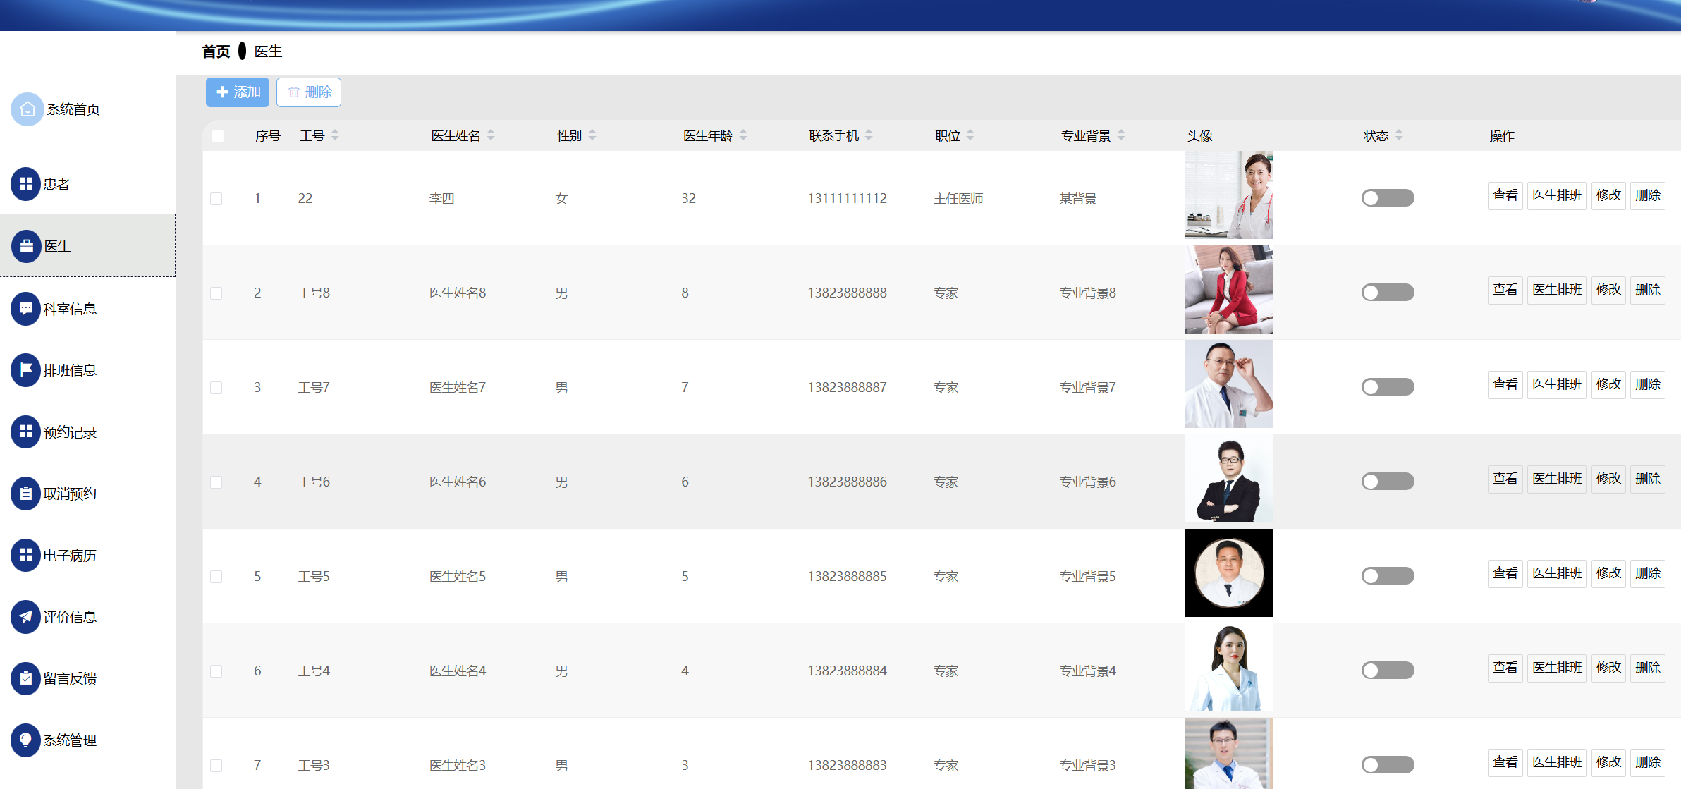Click the blue 添加 button
The height and width of the screenshot is (789, 1681).
(238, 92)
